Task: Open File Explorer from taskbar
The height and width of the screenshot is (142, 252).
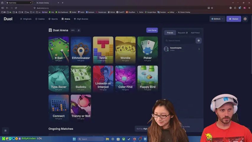Action: (x=107, y=139)
